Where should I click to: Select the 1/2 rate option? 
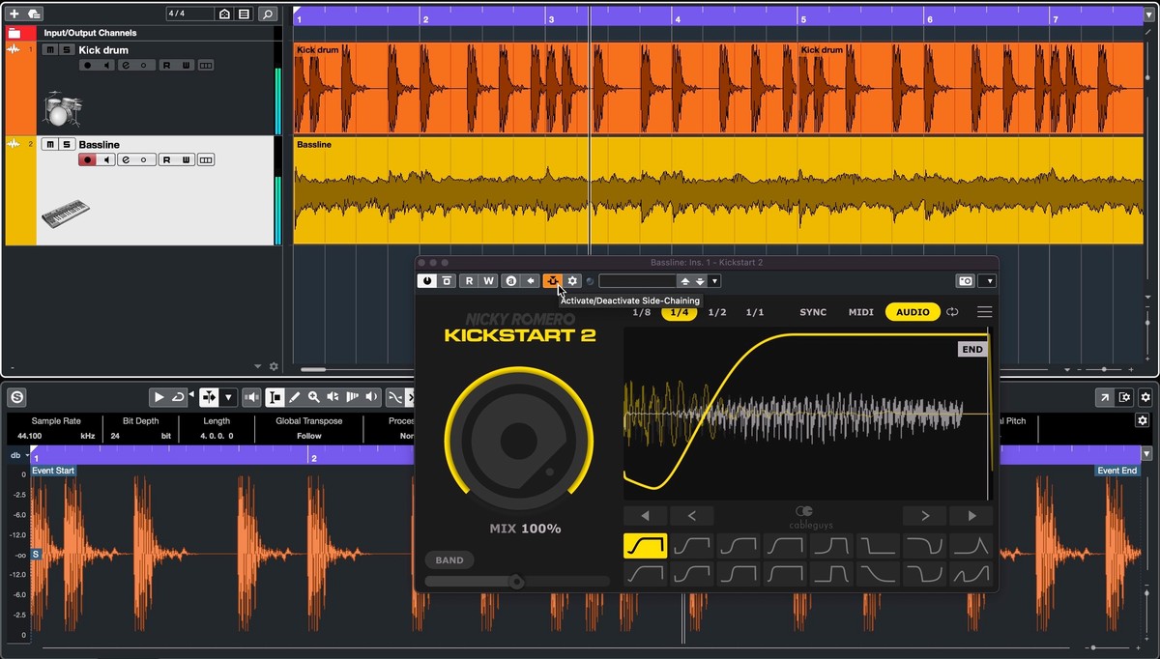(717, 312)
